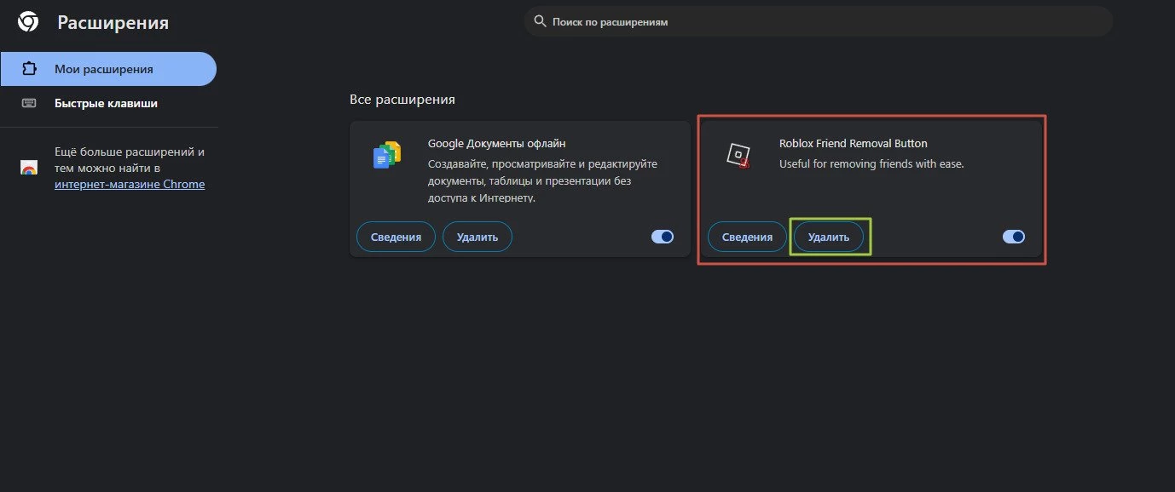Click the magnifier icon in the search bar

click(x=540, y=21)
